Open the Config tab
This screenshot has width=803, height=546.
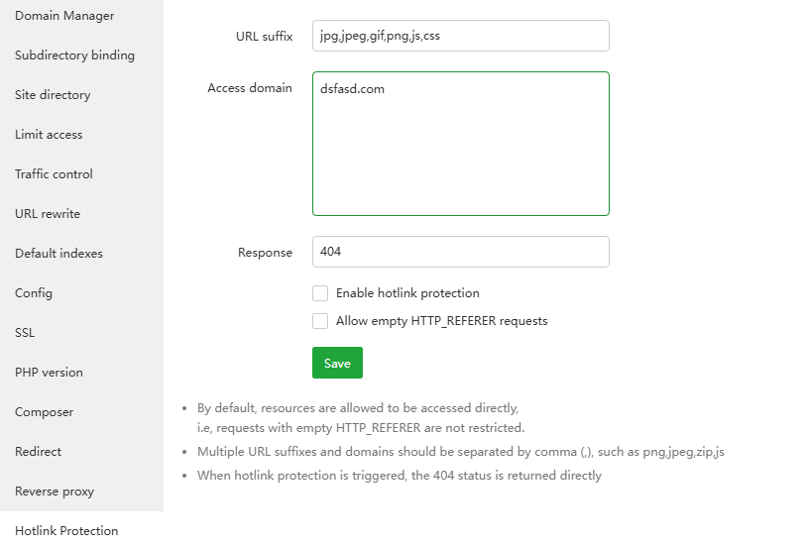click(34, 293)
